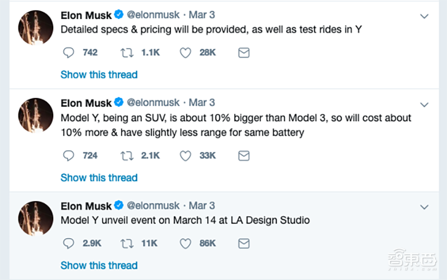Like the tweet with 86K likes
The width and height of the screenshot is (447, 280).
point(186,244)
